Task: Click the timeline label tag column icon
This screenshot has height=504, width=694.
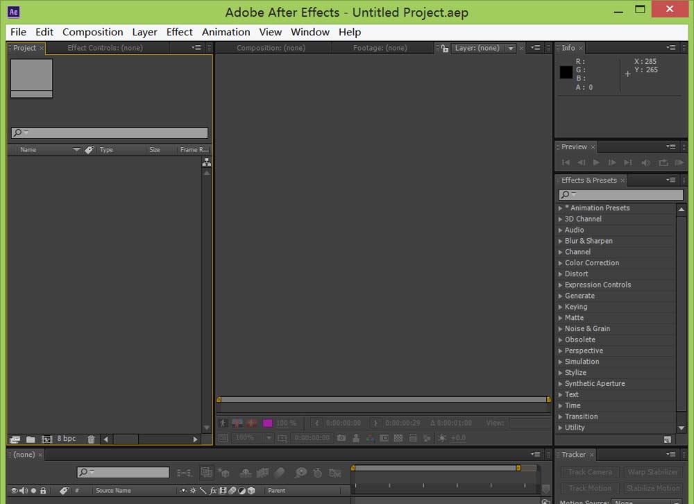Action: coord(64,490)
